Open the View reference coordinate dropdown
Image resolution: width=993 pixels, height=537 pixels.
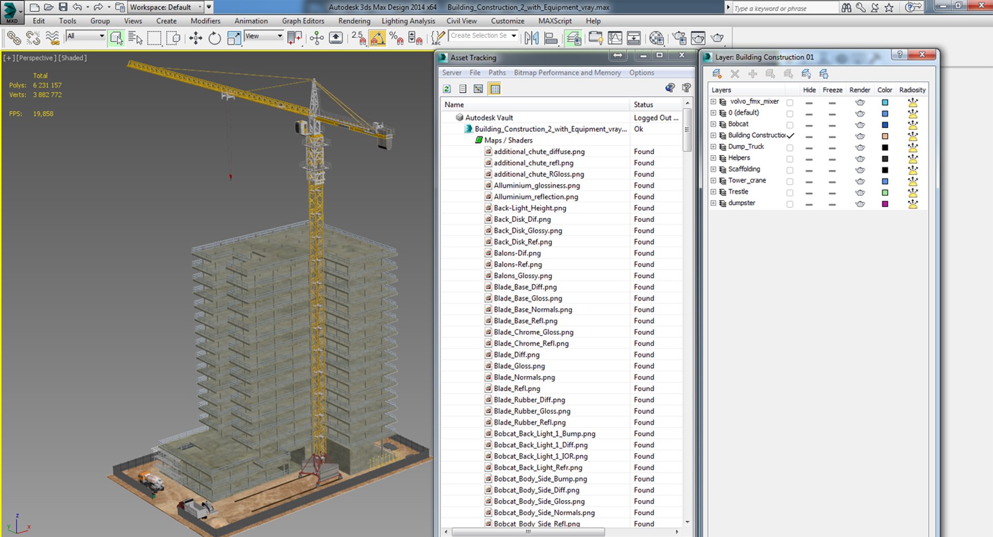[x=264, y=36]
